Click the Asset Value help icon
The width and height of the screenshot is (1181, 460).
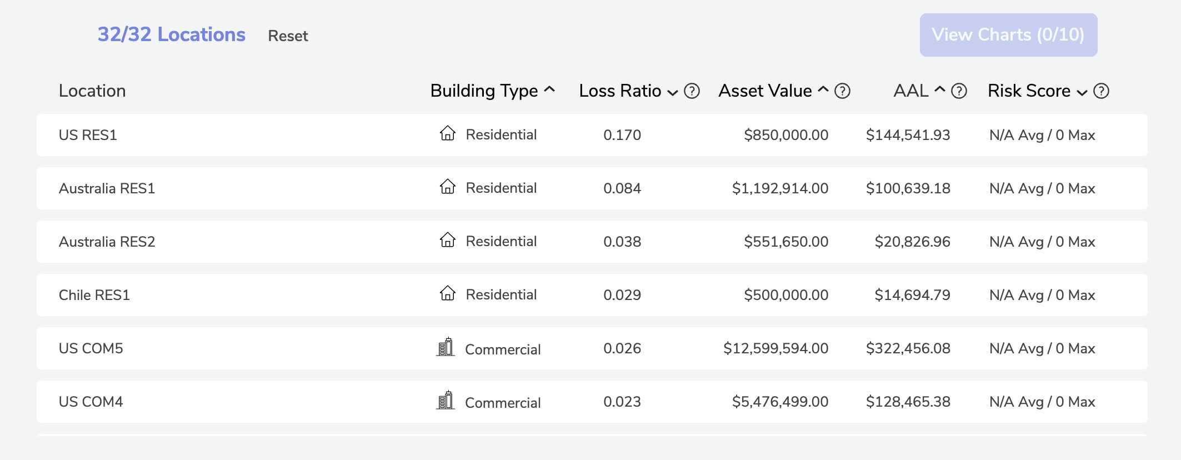[x=843, y=91]
